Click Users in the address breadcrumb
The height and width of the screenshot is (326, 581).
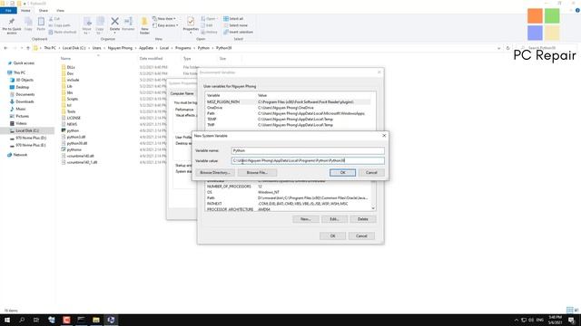97,48
